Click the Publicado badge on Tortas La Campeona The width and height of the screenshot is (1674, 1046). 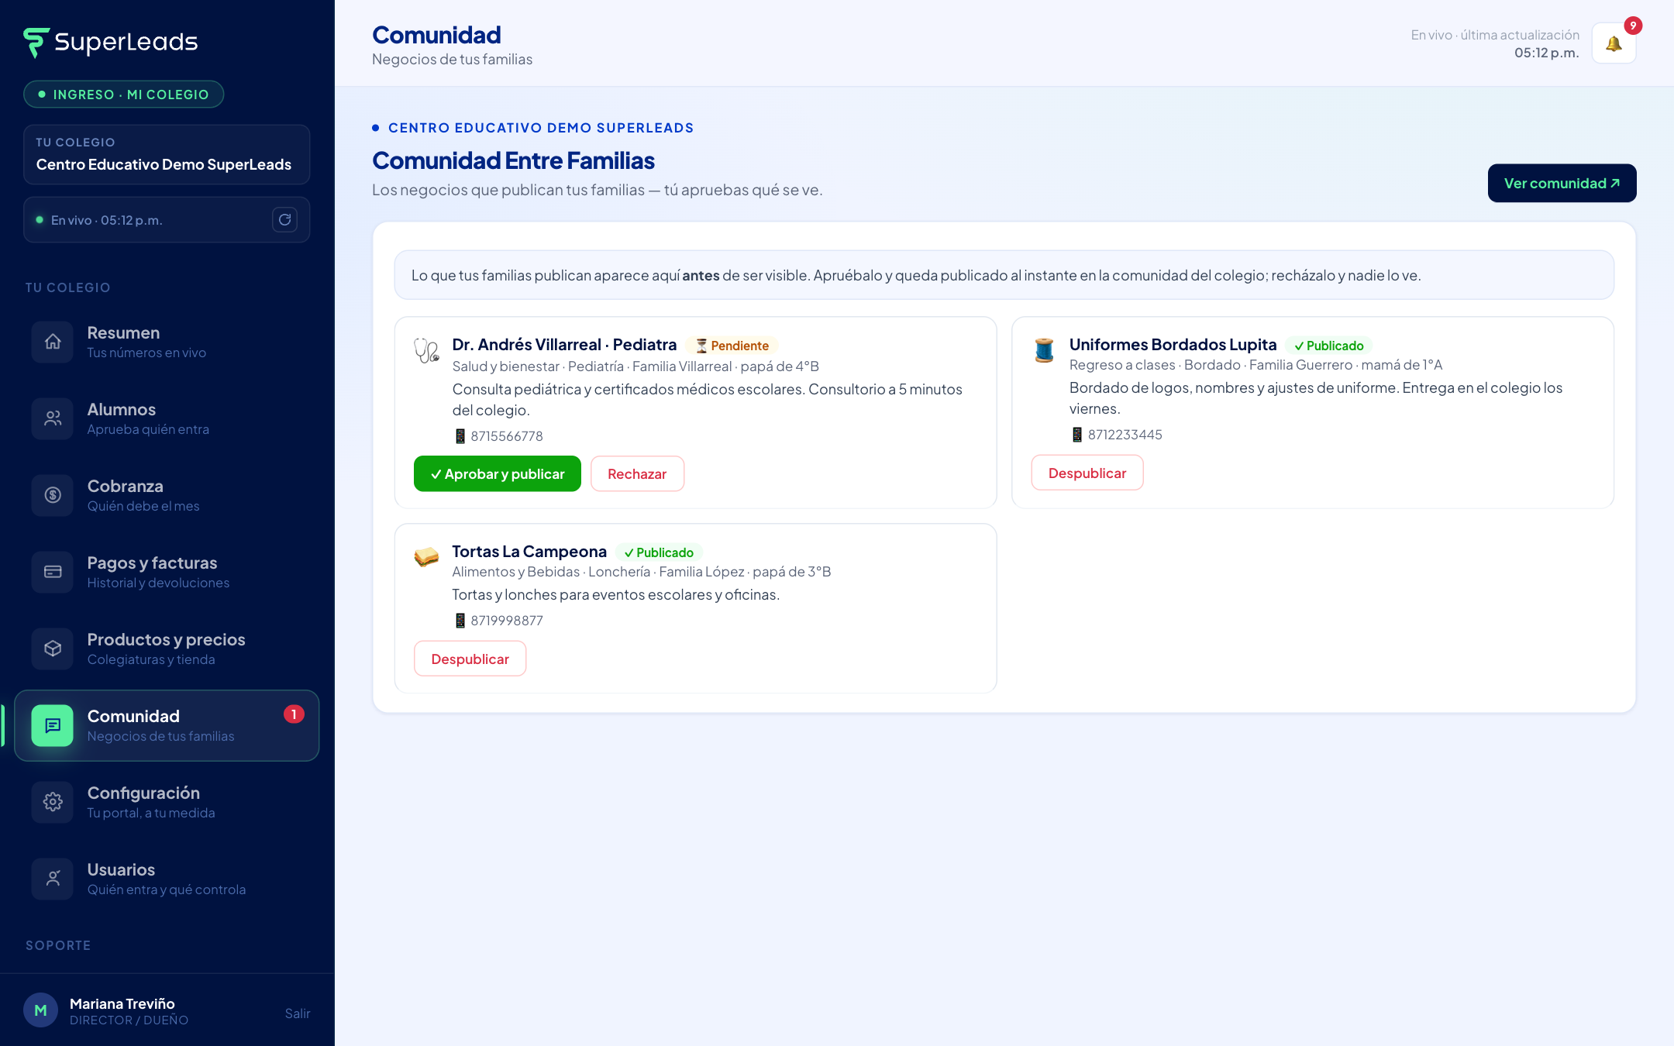[x=659, y=552]
